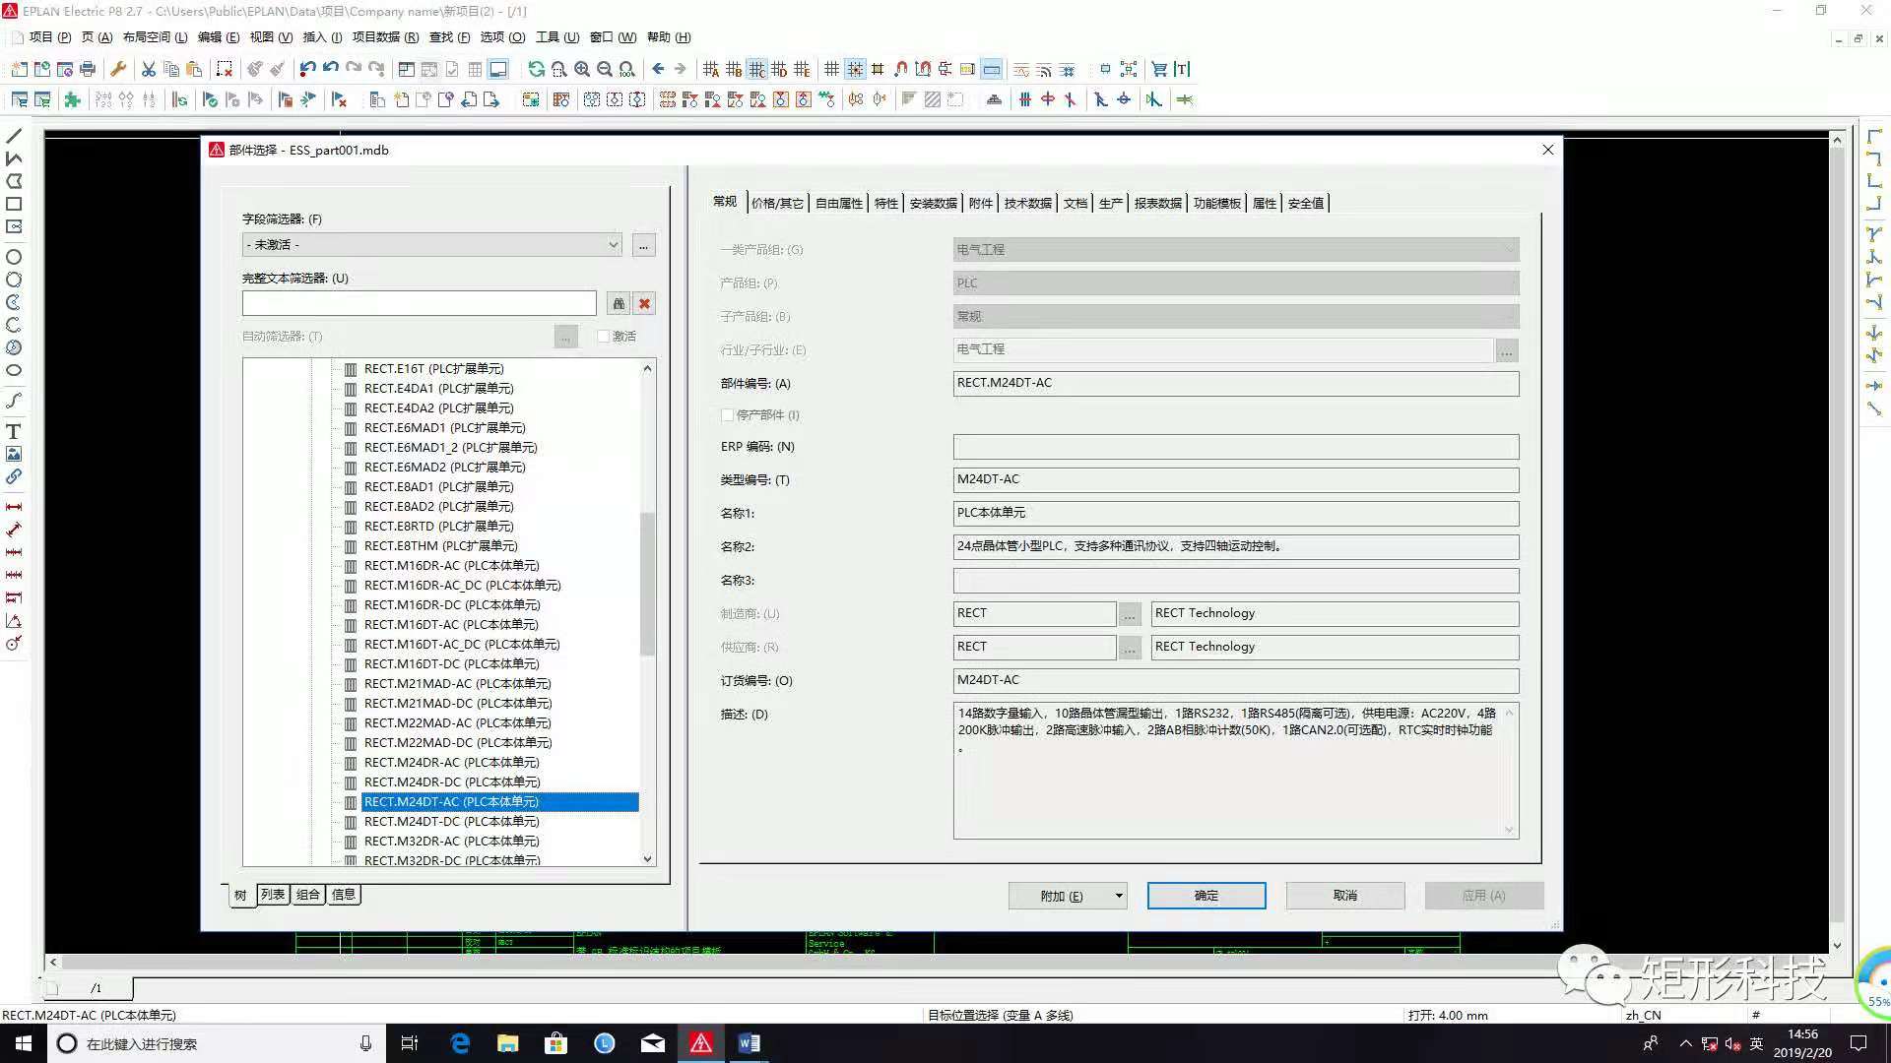Click the 完整文本筛选器 input field
Image resolution: width=1891 pixels, height=1063 pixels.
point(420,303)
